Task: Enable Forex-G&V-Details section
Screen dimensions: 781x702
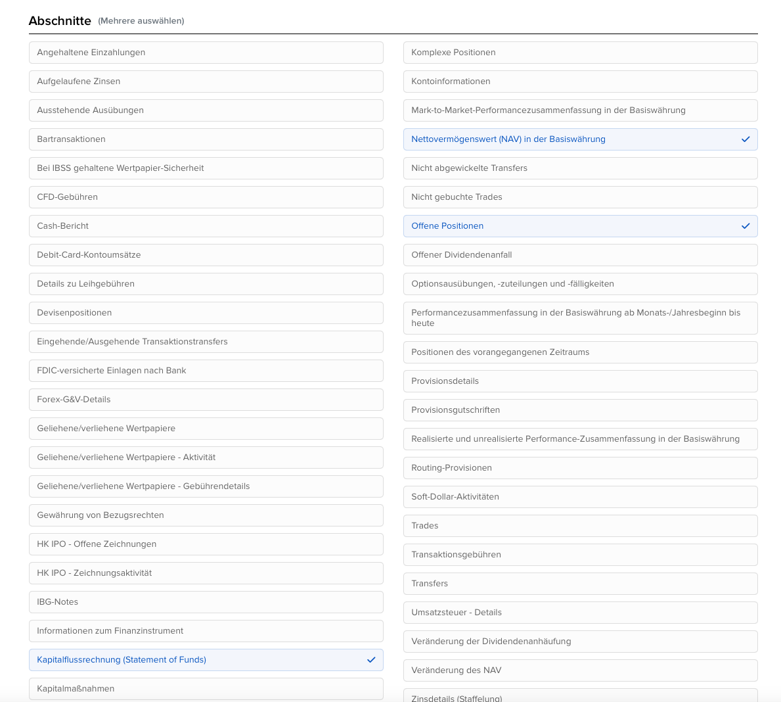Action: point(206,400)
